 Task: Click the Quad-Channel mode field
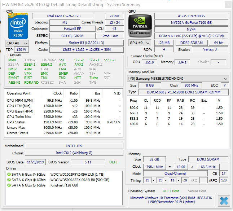[x=175, y=173]
